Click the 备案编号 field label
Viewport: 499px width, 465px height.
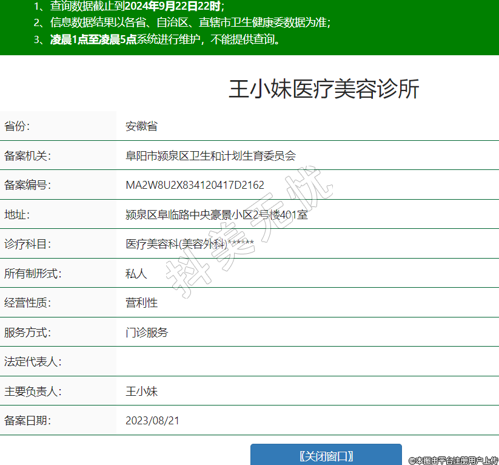tap(27, 185)
